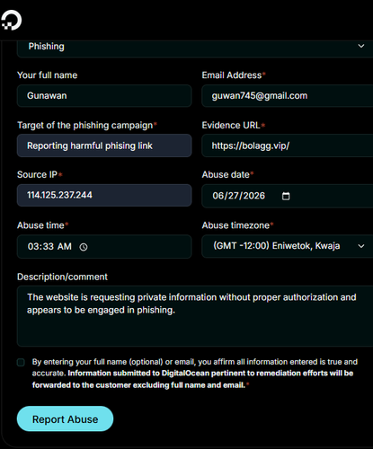
Task: Click the Abuse time field 03:33 AM
Action: tap(104, 247)
